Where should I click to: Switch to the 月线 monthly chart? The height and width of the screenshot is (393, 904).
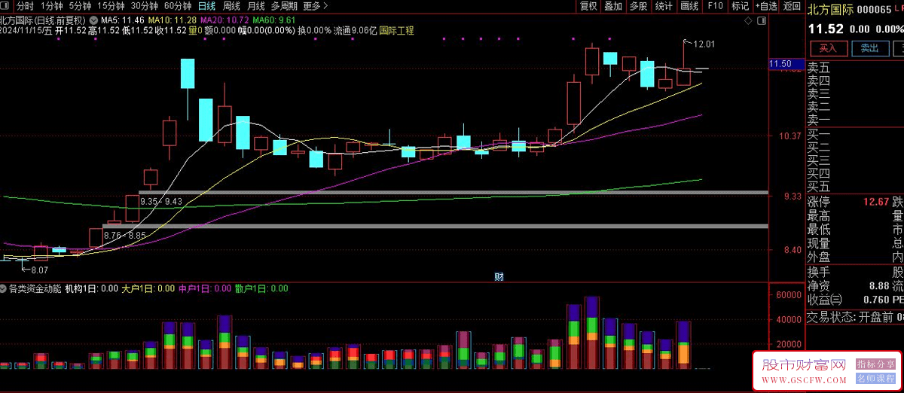coord(256,6)
